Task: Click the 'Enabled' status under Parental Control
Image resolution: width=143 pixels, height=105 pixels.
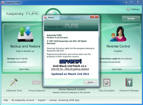Action: click(118, 51)
